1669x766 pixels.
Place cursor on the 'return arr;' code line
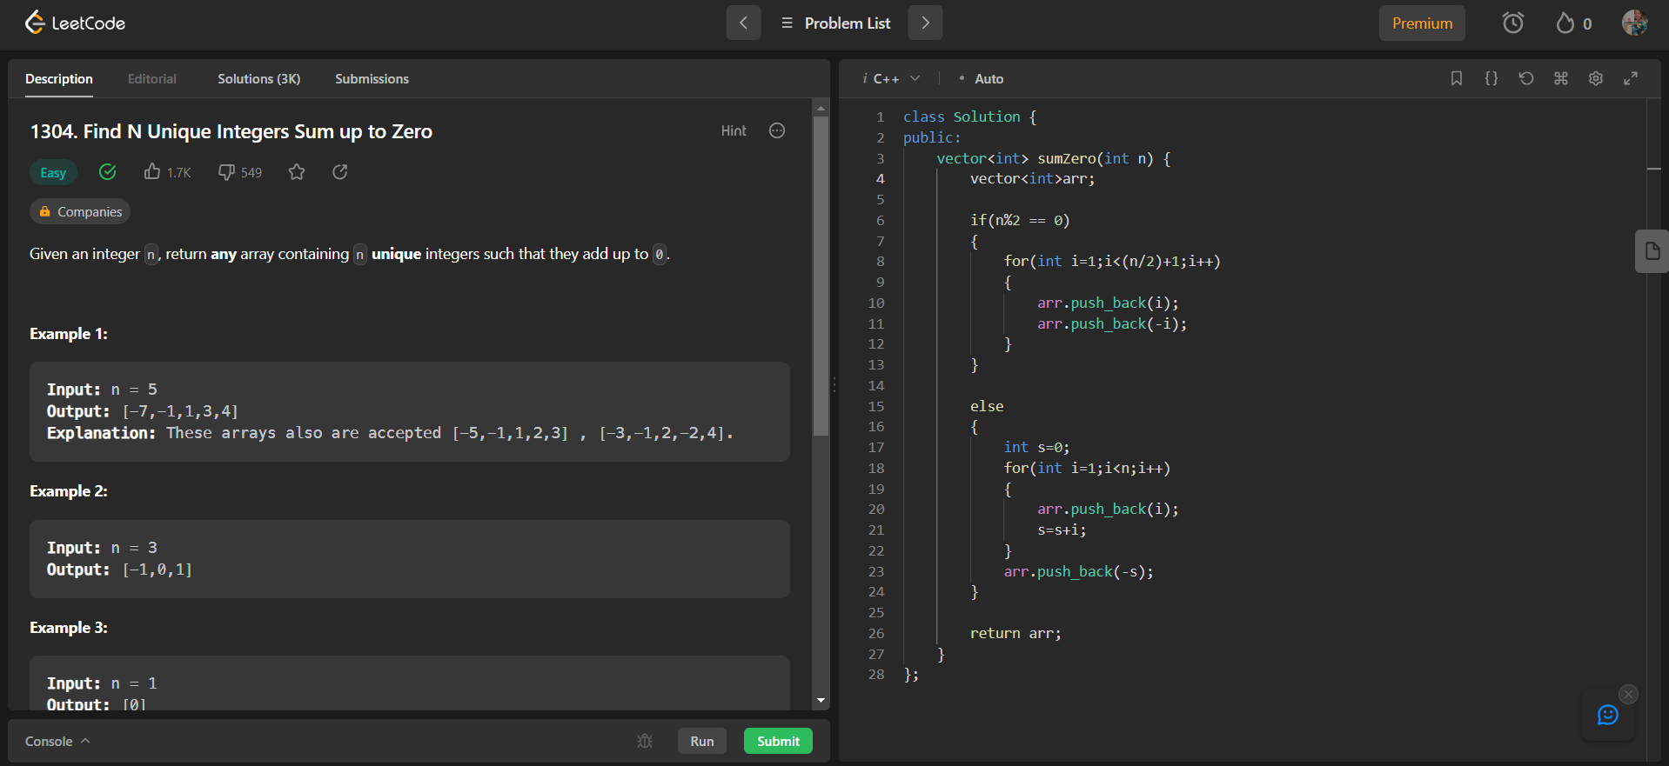pos(1015,633)
